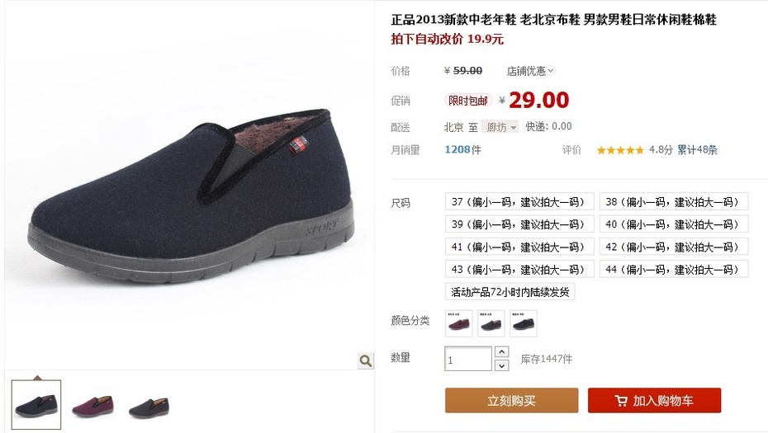
Task: Open the 廊坊 delivery city dropdown
Action: (x=500, y=127)
